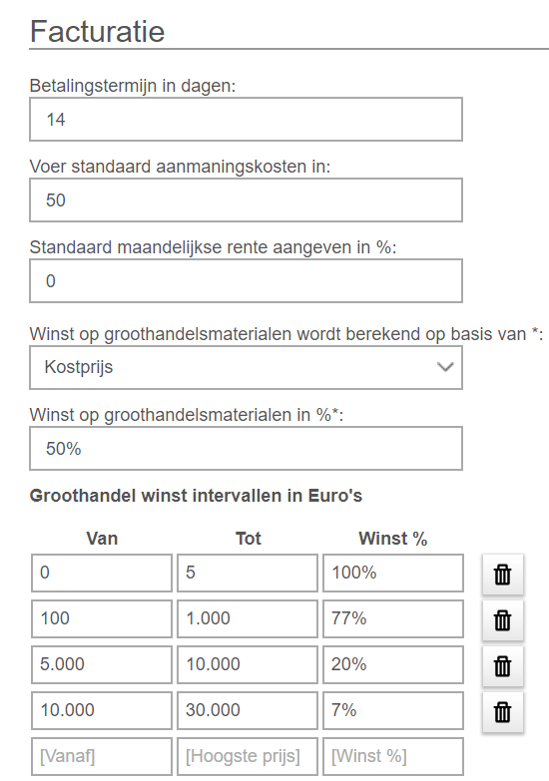549x781 pixels.
Task: Edit the 77% winst field
Action: tap(393, 618)
